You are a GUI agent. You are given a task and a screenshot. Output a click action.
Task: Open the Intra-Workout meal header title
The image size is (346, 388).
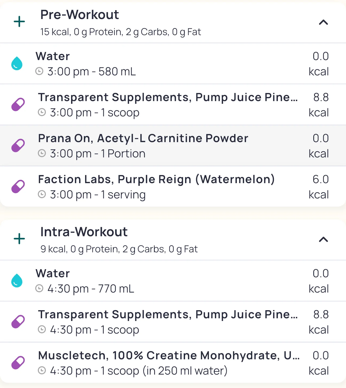click(84, 232)
